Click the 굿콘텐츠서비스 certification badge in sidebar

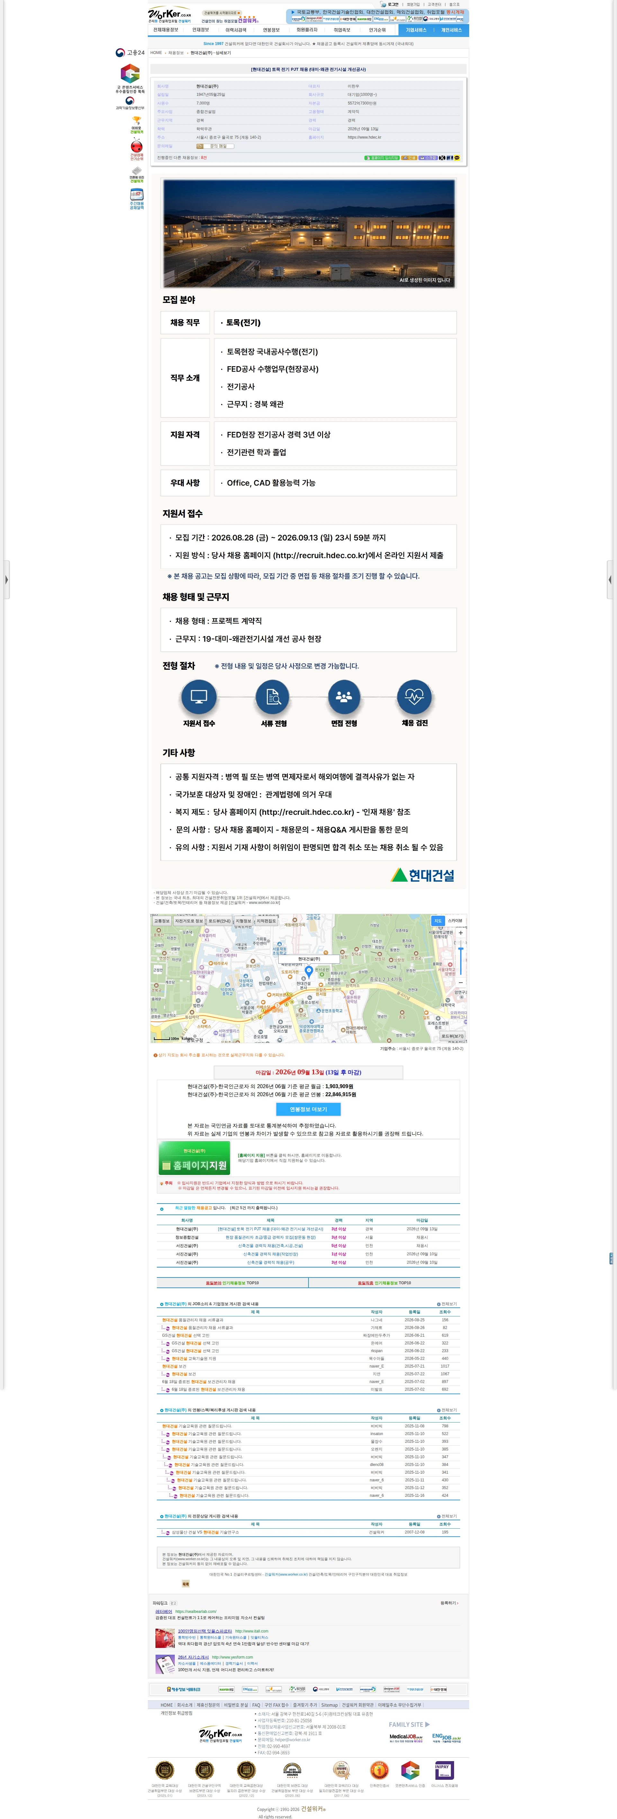pyautogui.click(x=130, y=78)
